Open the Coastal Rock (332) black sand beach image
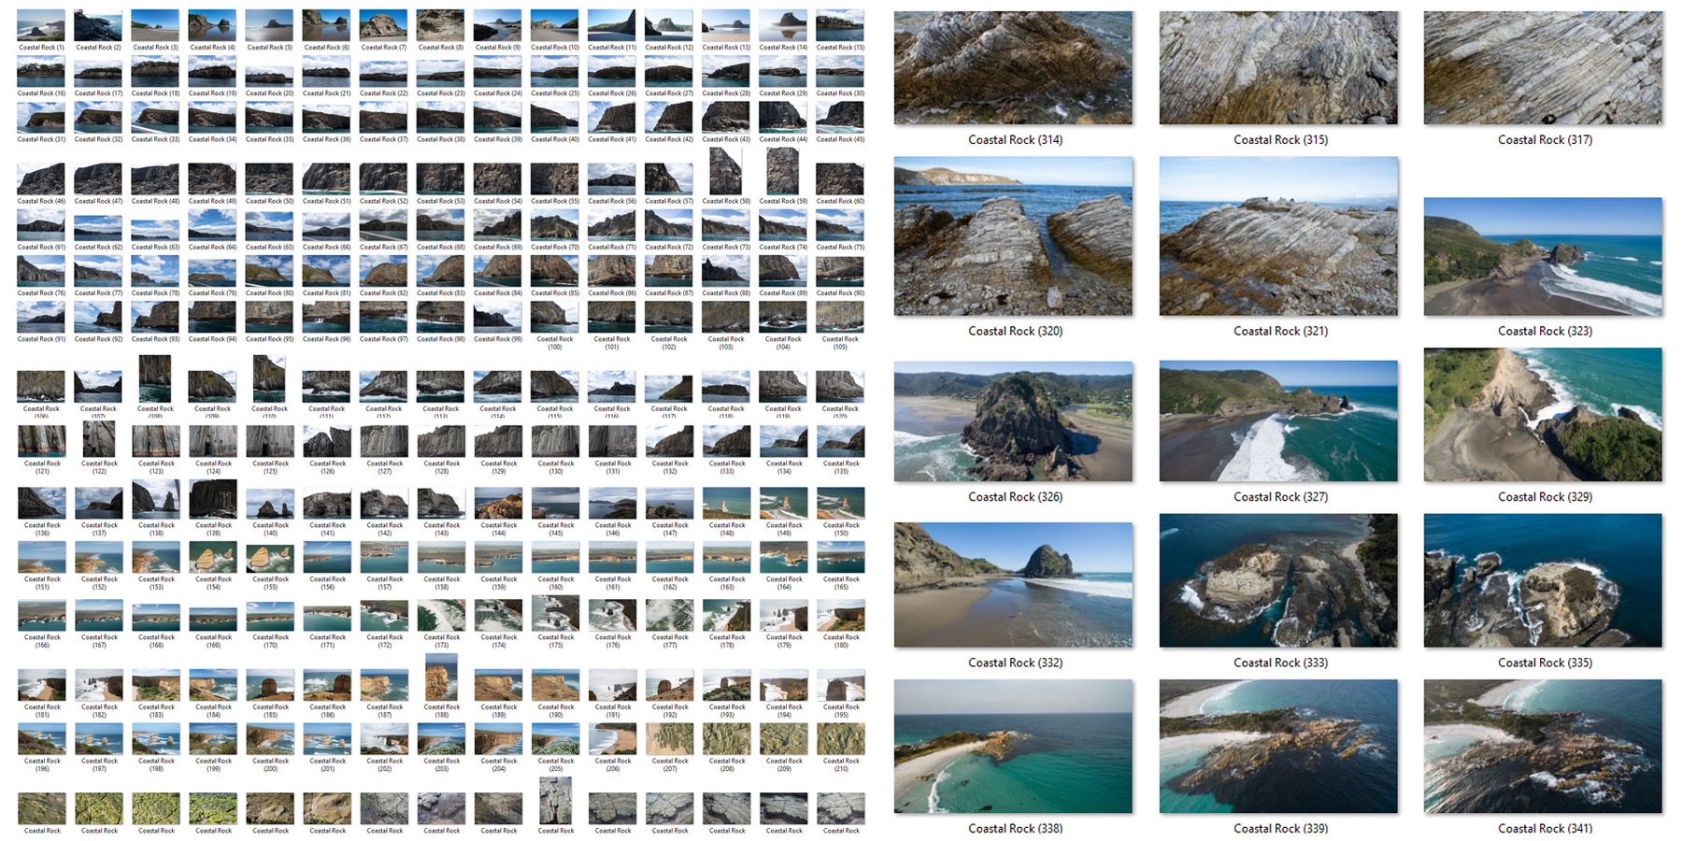The width and height of the screenshot is (1682, 841). (x=1014, y=584)
